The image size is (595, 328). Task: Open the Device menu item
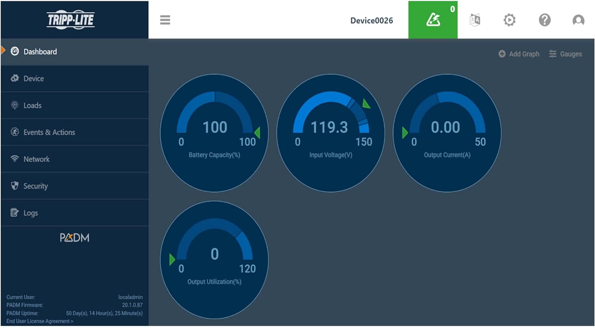click(x=34, y=78)
